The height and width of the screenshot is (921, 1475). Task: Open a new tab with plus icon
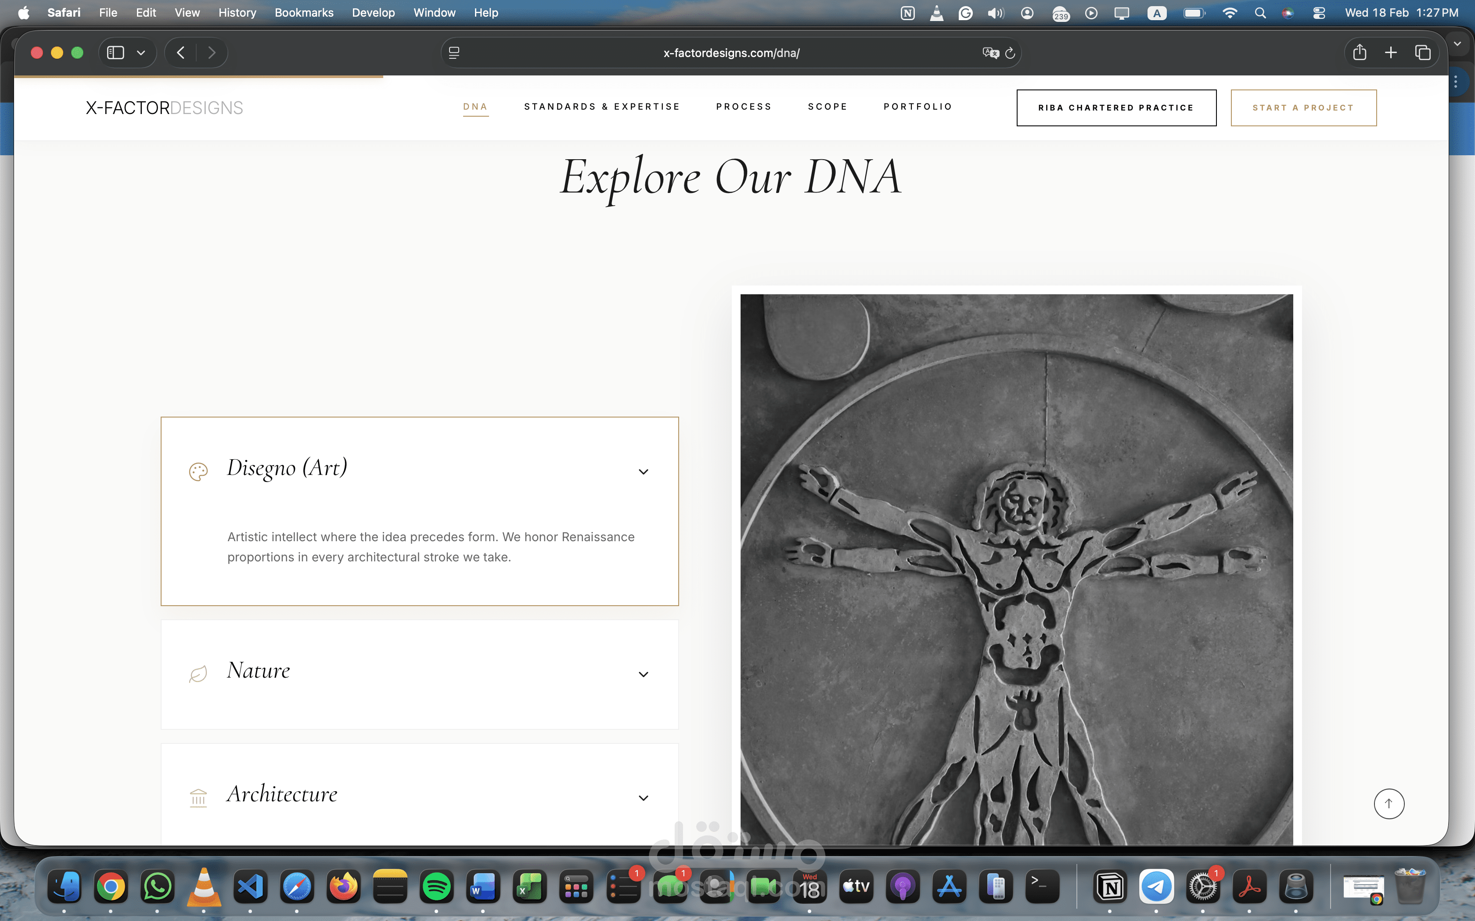point(1391,53)
